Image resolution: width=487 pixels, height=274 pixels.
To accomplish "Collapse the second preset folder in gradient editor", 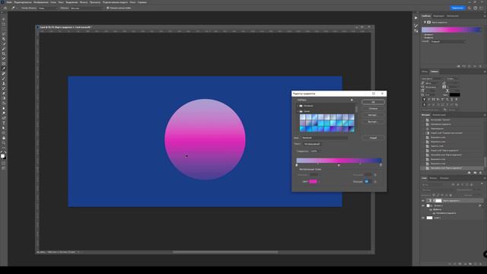I will point(298,111).
